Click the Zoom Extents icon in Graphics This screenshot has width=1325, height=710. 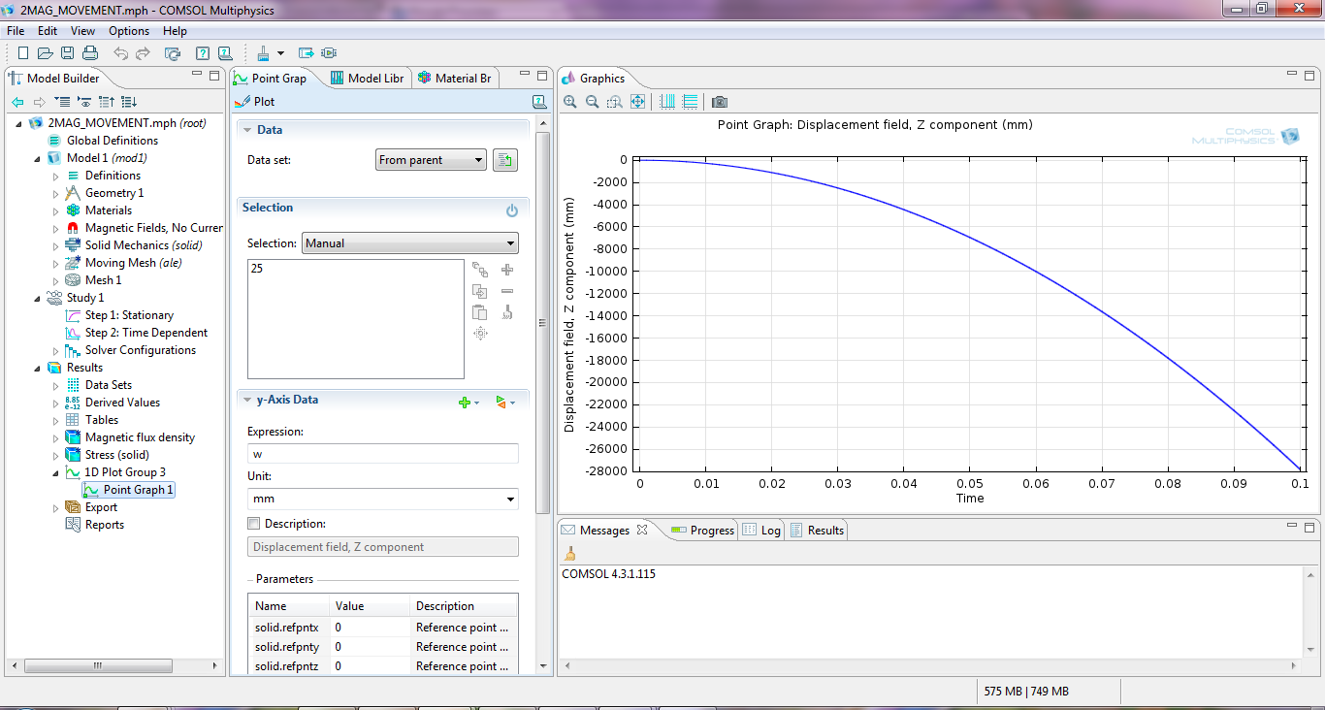pos(637,102)
